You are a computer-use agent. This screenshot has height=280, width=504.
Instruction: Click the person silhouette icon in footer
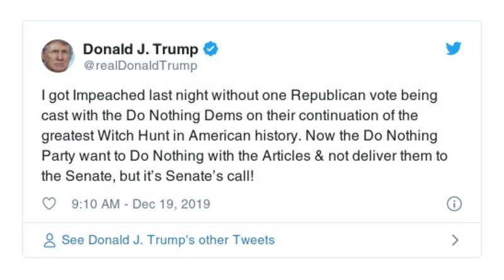click(49, 240)
